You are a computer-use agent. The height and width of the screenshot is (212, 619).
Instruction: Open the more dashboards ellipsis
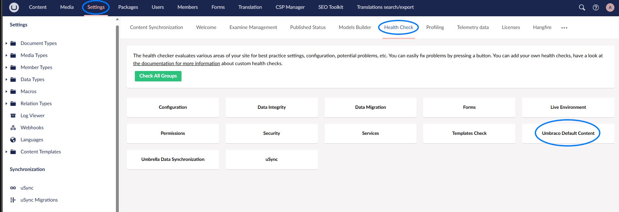point(564,28)
